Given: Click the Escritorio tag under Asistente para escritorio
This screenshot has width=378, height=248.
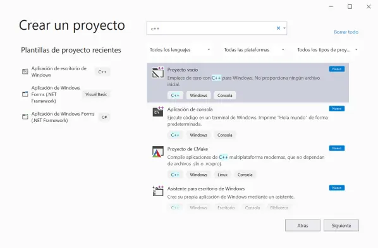Looking at the screenshot, I should click(226, 208).
